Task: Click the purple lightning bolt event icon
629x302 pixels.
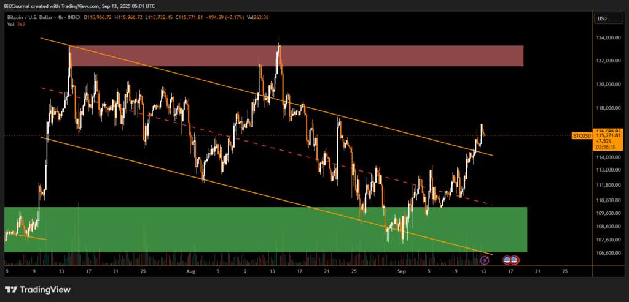Action: click(484, 260)
